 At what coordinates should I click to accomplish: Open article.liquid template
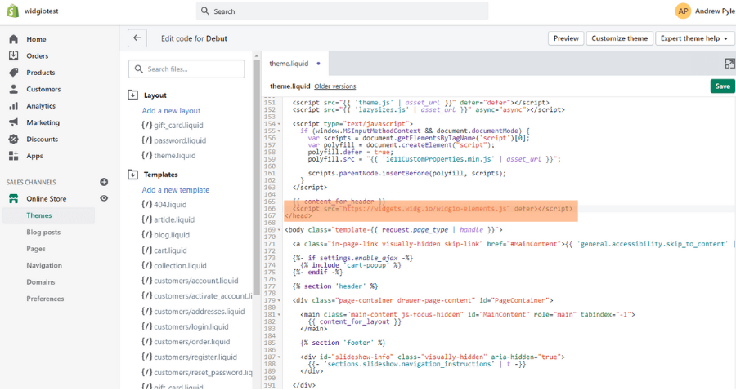pos(168,219)
